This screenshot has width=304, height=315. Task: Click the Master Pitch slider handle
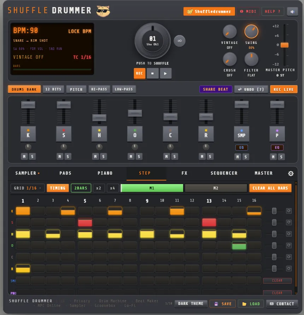click(285, 45)
